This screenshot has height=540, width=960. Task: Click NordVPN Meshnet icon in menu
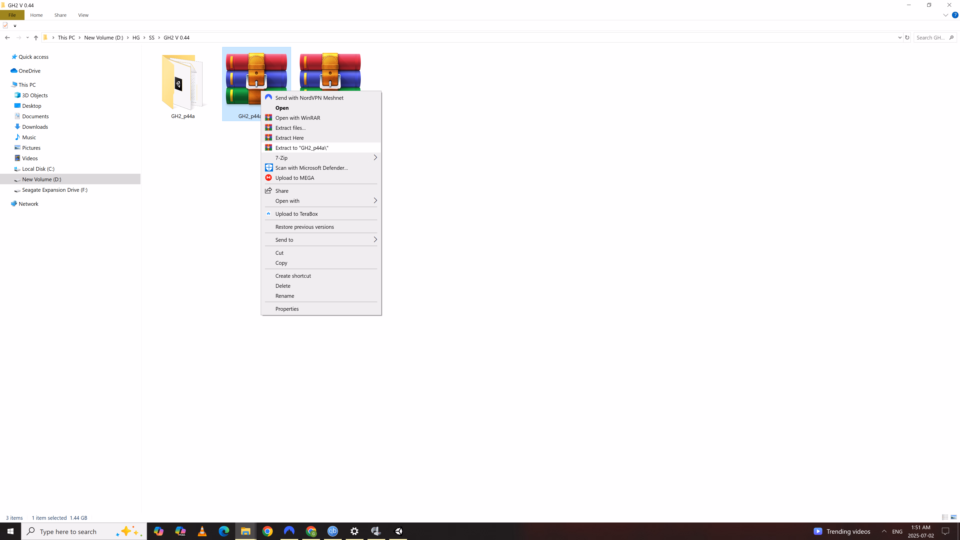coord(268,97)
